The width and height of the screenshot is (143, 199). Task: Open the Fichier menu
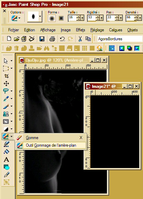point(13,30)
